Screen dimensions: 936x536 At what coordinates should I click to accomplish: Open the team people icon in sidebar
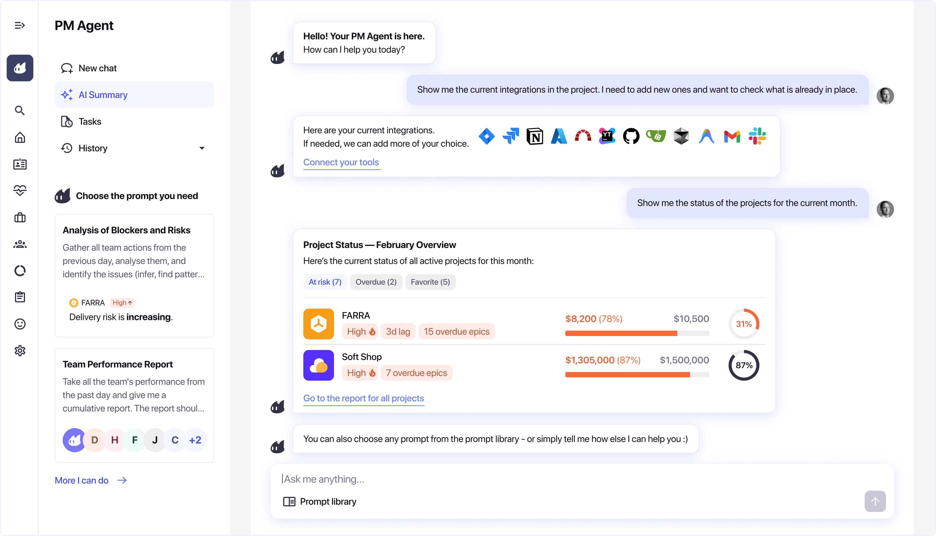pyautogui.click(x=20, y=244)
